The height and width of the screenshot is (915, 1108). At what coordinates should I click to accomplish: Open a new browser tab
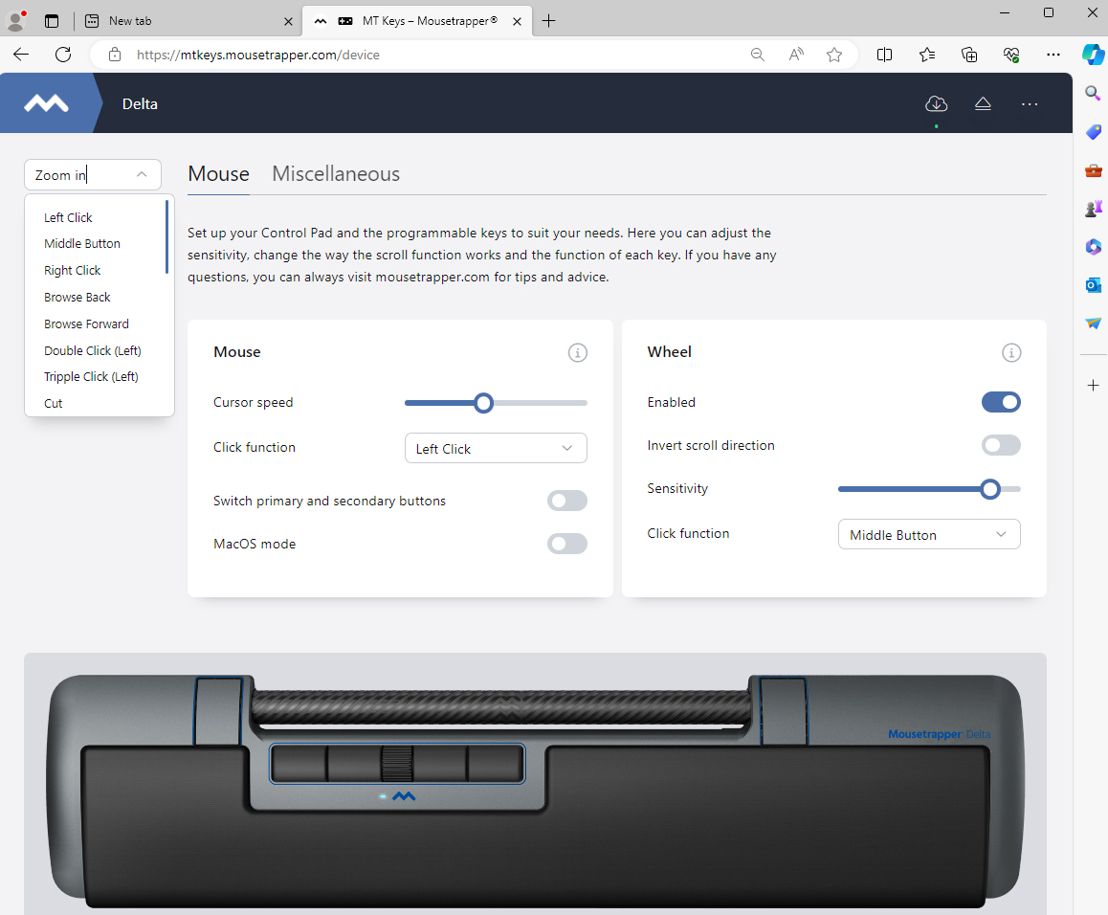pyautogui.click(x=548, y=21)
